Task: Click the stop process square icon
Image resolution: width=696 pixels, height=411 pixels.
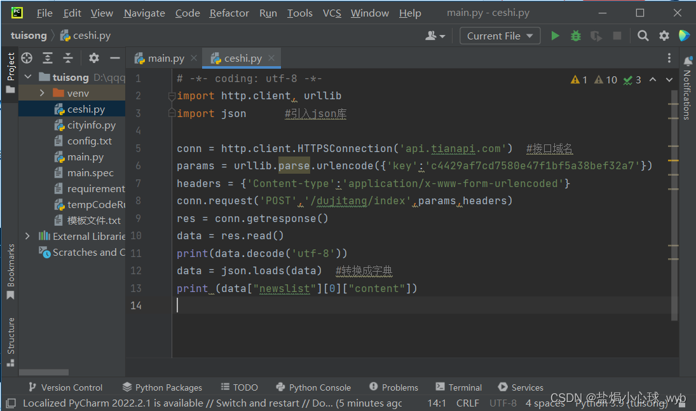Action: [617, 36]
